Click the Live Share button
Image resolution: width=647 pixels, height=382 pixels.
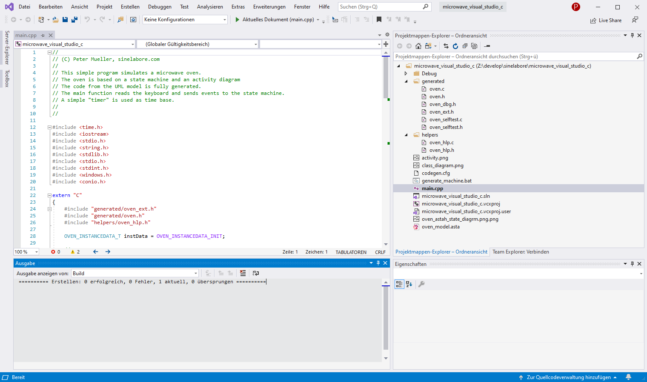tap(606, 20)
